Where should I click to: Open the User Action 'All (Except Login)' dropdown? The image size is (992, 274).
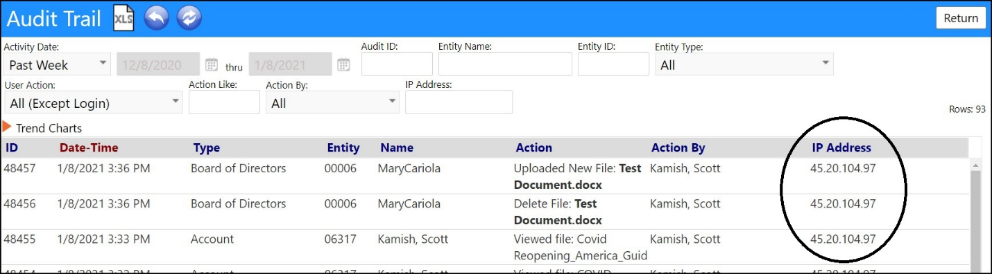tap(93, 102)
